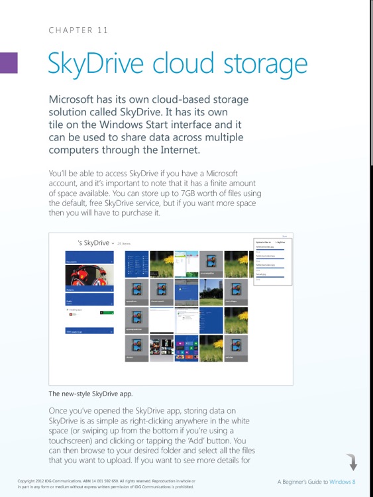The image size is (373, 497).
Task: Open the city tower park photo thumbnail
Action: coord(211,292)
